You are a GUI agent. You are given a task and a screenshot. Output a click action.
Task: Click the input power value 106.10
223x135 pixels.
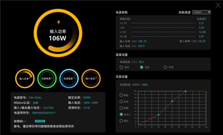tap(142, 41)
